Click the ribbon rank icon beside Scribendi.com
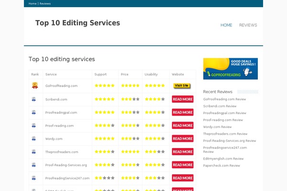 [x=33, y=99]
